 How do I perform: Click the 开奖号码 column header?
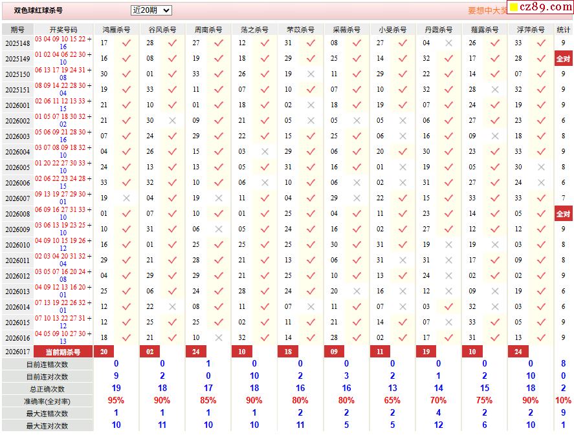[63, 30]
